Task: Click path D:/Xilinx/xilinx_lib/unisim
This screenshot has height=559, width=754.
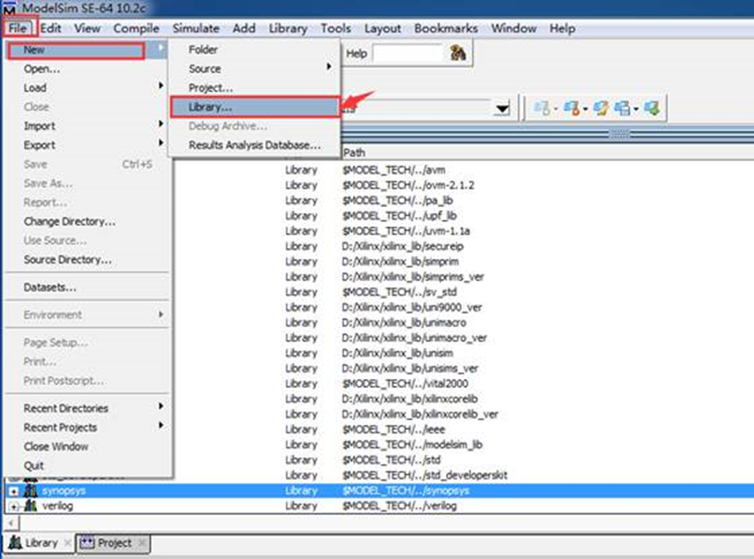Action: coord(397,353)
